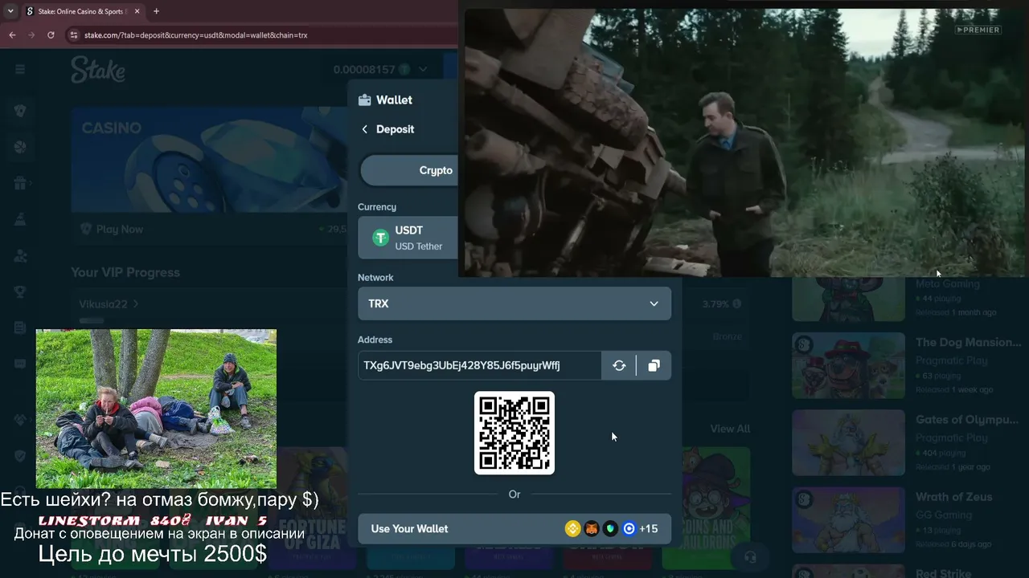Click the View All link

point(730,429)
